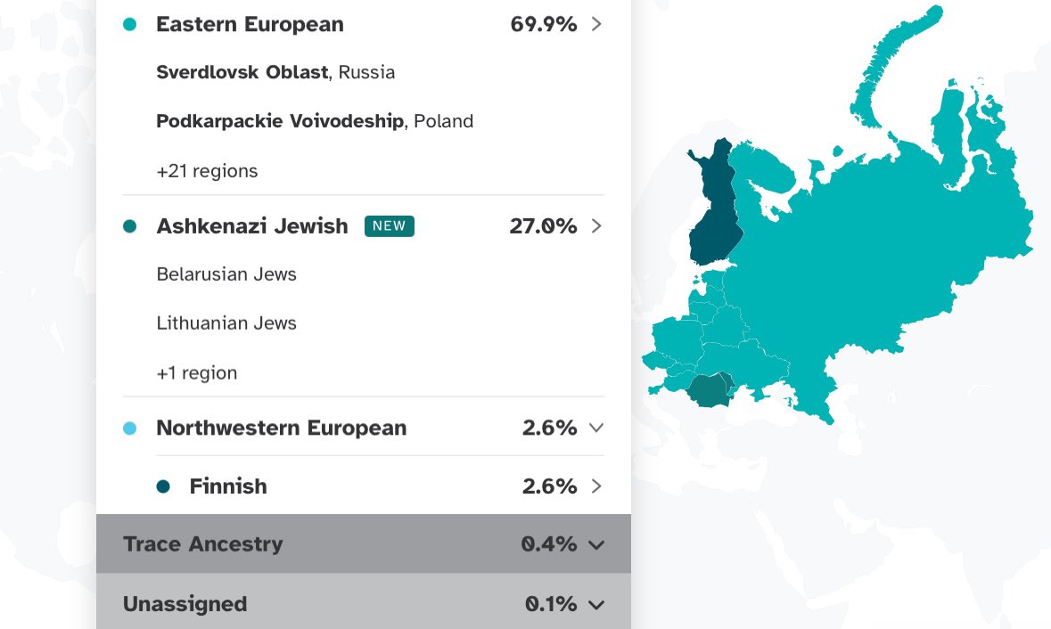Collapse Northwestern European section chevron
Viewport: 1051px width, 629px height.
596,428
